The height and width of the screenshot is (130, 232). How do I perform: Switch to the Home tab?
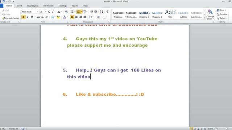pos(9,6)
